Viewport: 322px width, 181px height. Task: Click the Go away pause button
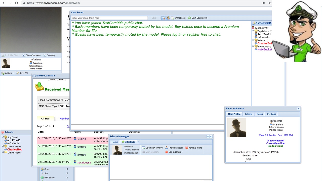coord(49,55)
